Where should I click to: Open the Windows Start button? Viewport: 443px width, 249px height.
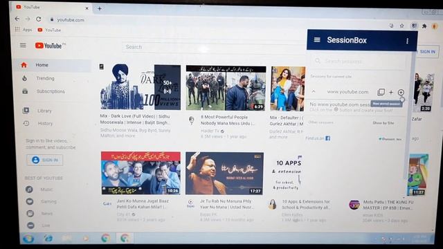click(x=28, y=239)
